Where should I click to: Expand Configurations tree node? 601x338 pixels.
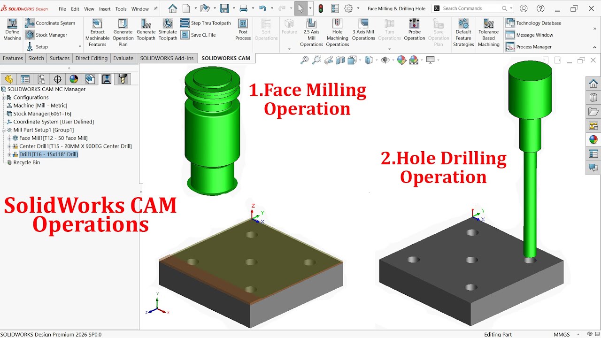coord(4,98)
